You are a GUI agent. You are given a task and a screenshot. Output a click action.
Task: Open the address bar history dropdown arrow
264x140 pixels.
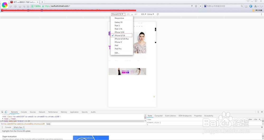(200, 6)
